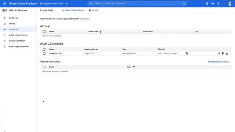235x132 pixels.
Task: Click the Google Cloud Platform logo text
Action: tap(23, 4)
